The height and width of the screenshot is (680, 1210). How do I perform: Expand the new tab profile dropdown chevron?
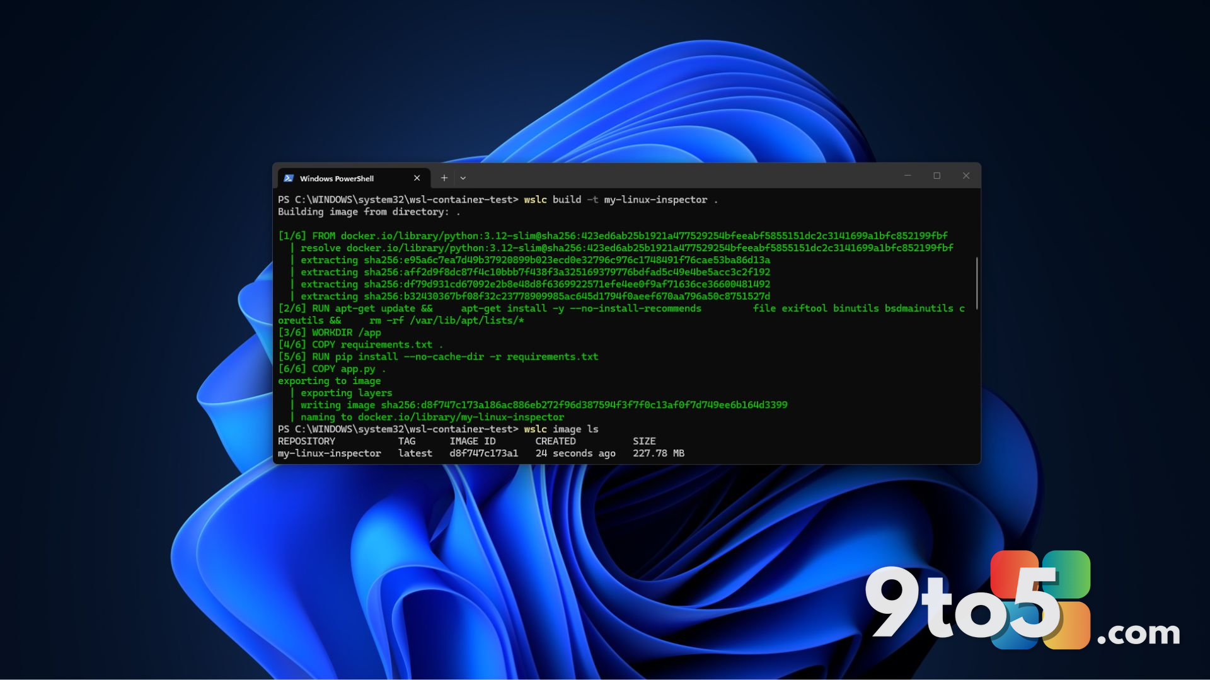[x=463, y=178]
